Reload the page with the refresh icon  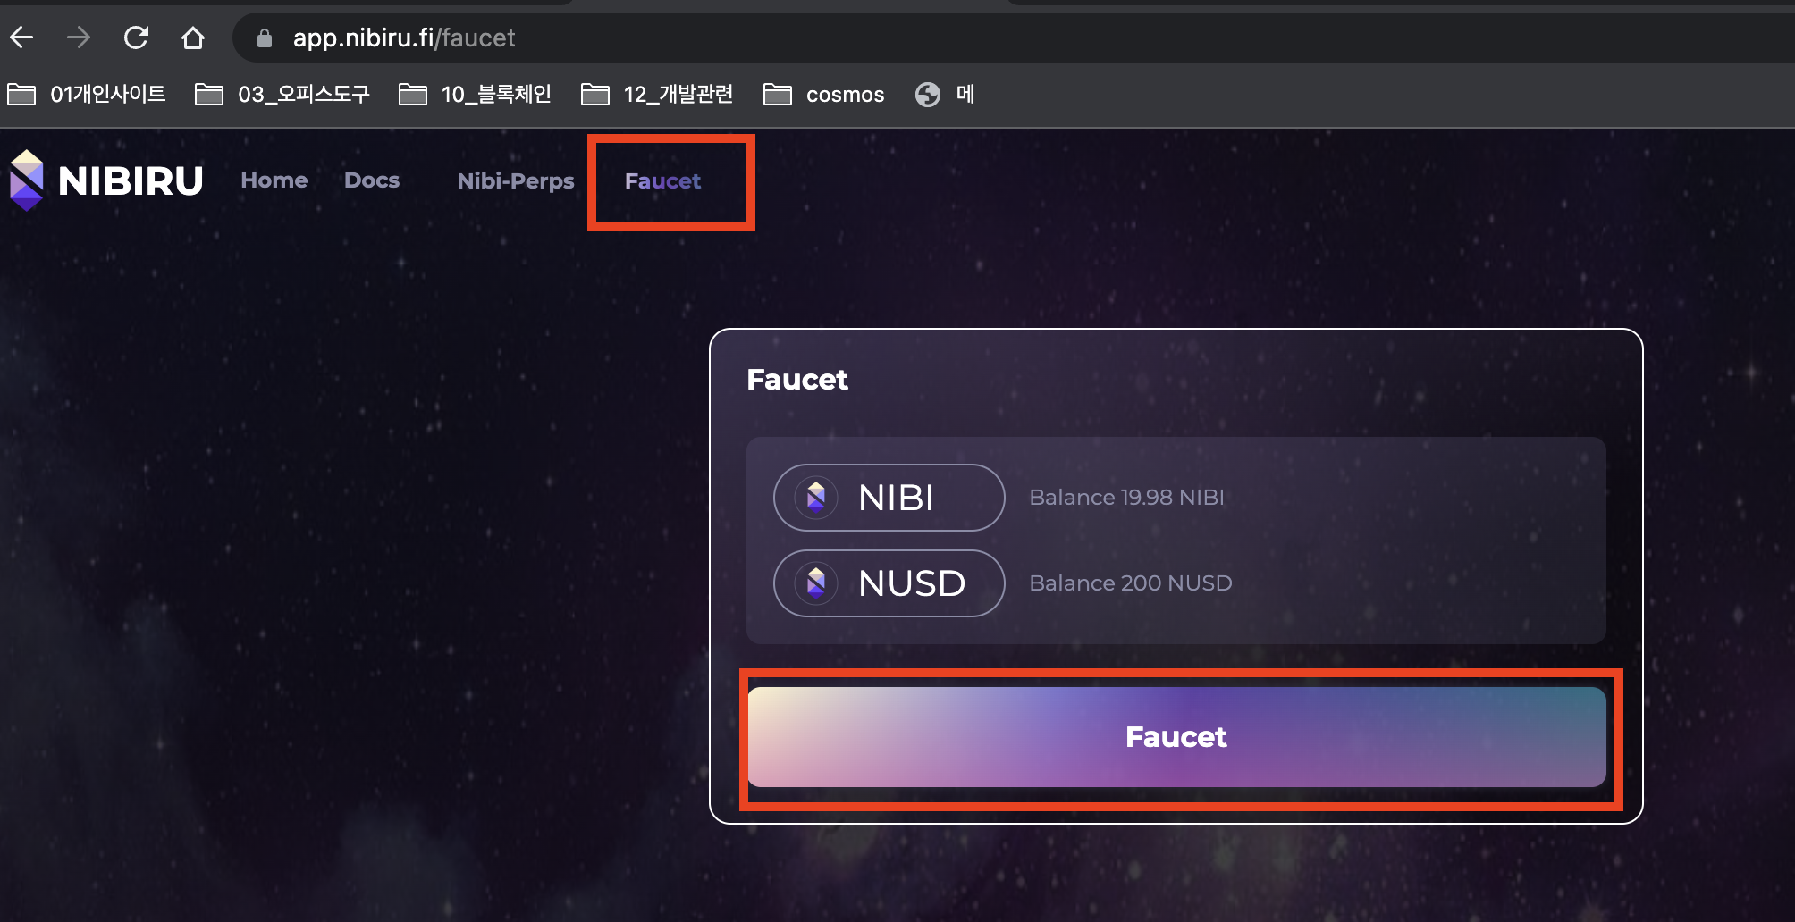coord(136,38)
